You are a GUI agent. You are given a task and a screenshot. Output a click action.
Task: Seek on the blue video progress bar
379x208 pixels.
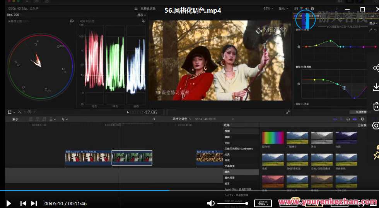pyautogui.click(x=189, y=190)
